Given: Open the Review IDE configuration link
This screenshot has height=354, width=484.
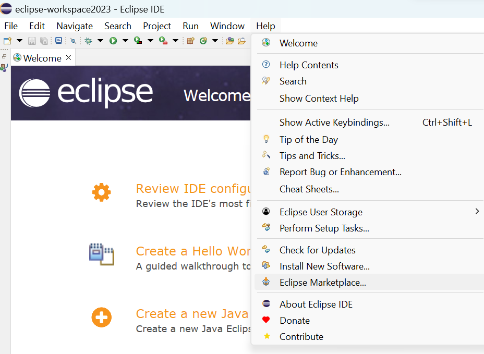Looking at the screenshot, I should [x=193, y=189].
